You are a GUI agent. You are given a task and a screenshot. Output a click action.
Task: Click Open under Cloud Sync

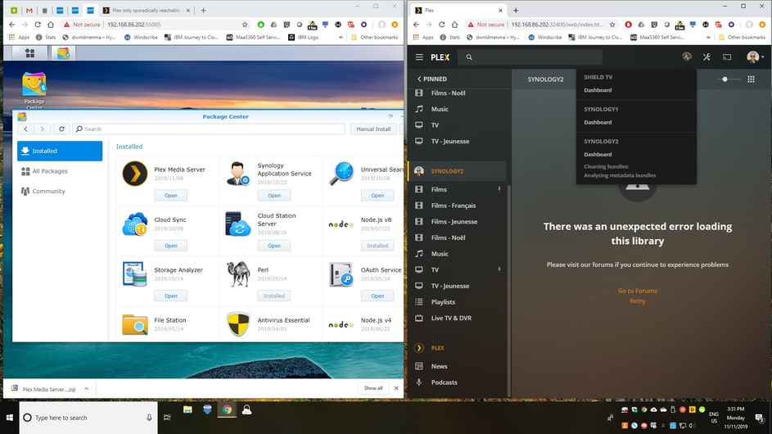tap(171, 246)
